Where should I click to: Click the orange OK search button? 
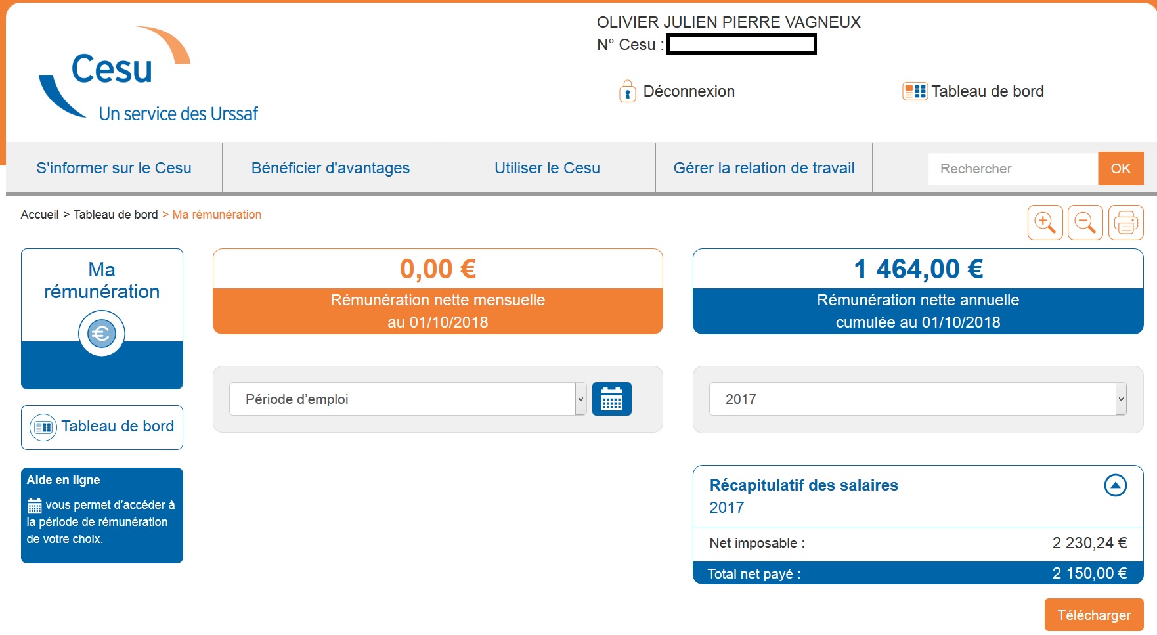pos(1120,169)
